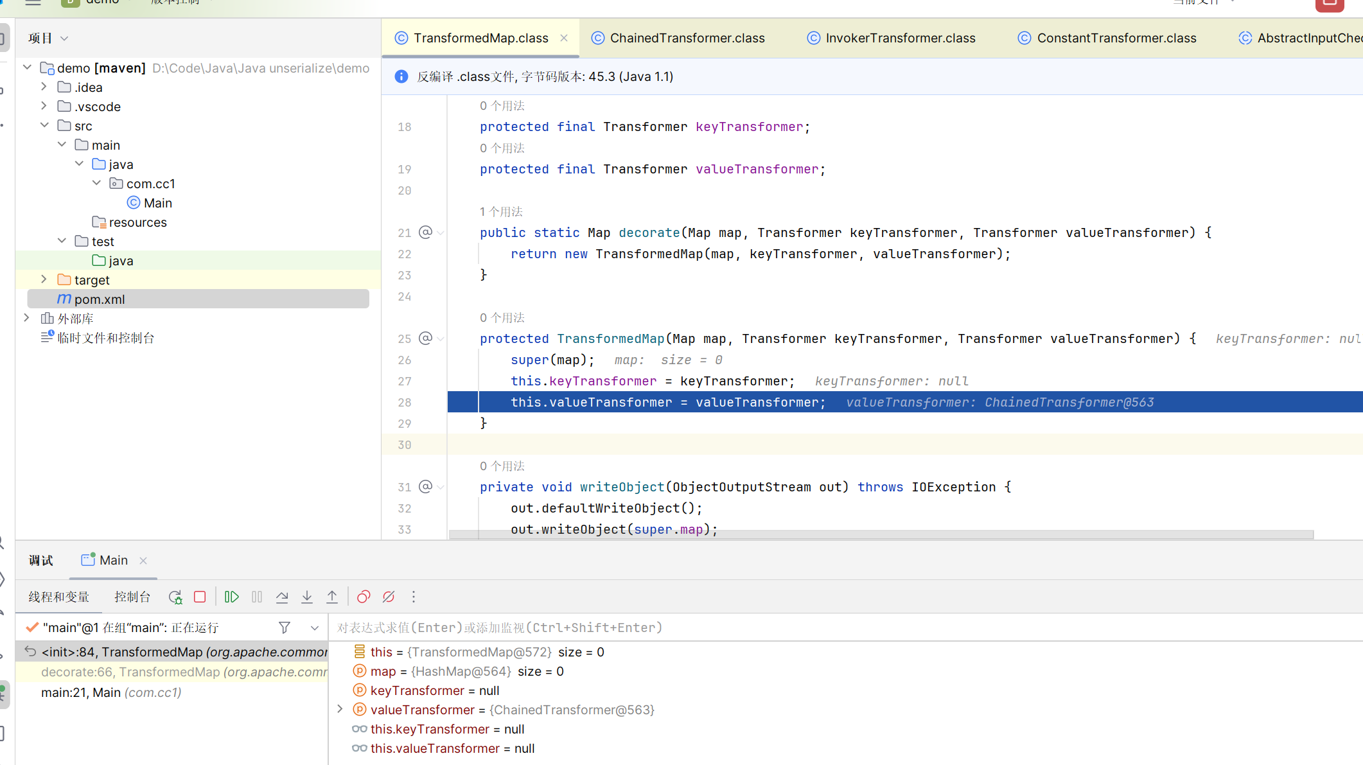This screenshot has width=1363, height=765.
Task: Click gutter icon on line 31
Action: (x=425, y=487)
